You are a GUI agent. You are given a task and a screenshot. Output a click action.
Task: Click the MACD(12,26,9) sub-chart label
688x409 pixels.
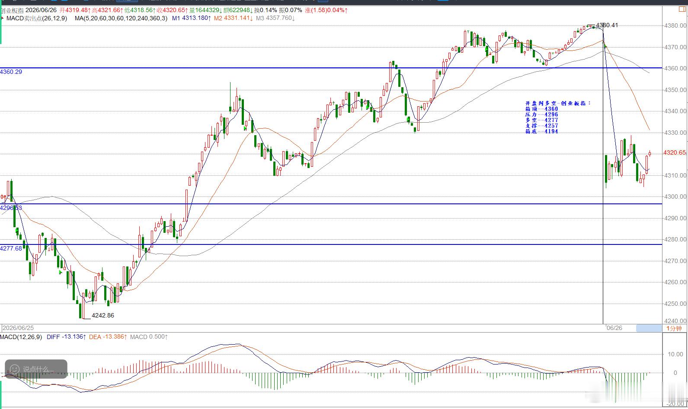coord(21,337)
